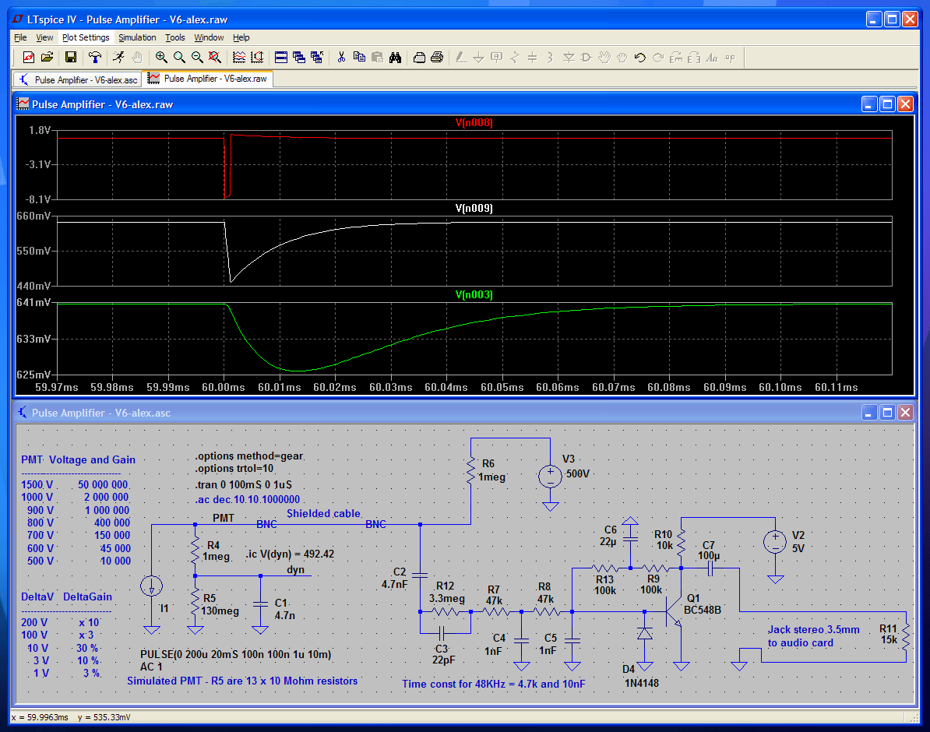Viewport: 930px width, 732px height.
Task: Open the File menu
Action: 19,37
